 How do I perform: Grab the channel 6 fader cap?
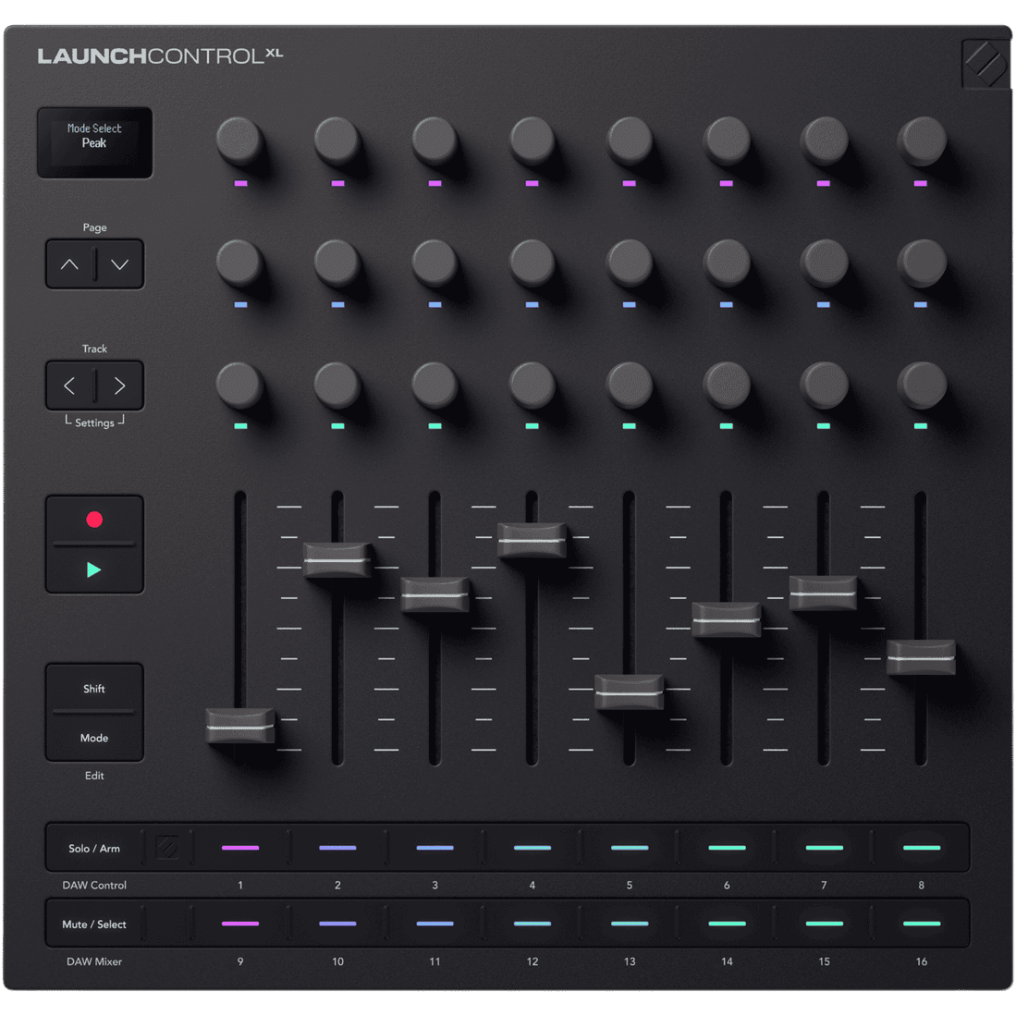click(x=727, y=619)
